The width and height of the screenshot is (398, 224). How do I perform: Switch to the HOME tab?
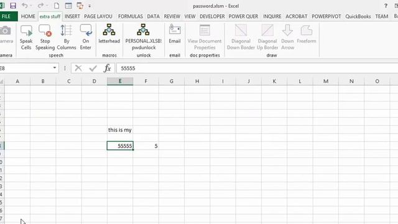click(x=28, y=17)
